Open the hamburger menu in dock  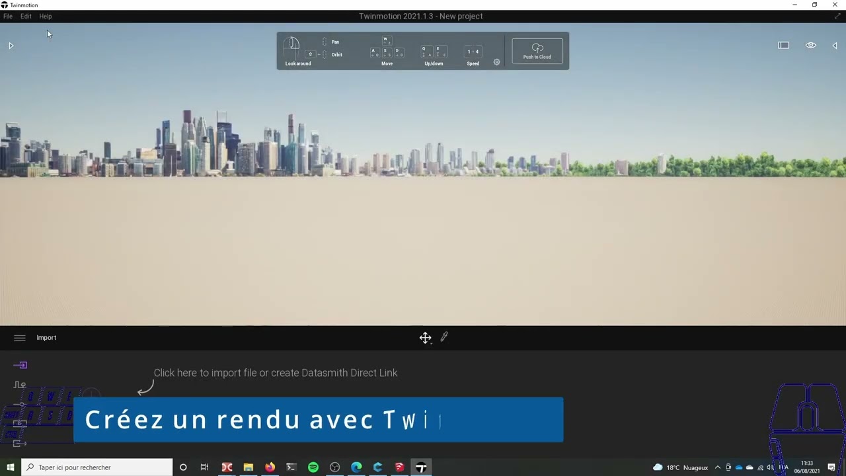20,338
